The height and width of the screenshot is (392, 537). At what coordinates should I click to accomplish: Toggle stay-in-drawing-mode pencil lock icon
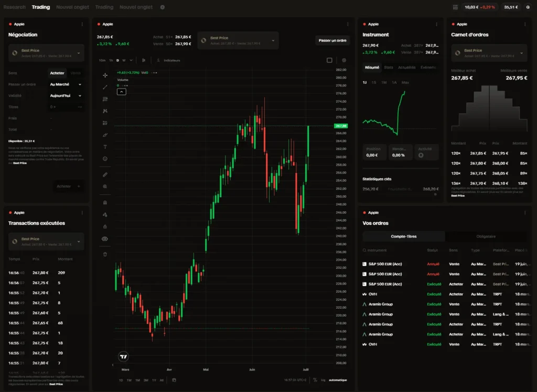tap(105, 215)
